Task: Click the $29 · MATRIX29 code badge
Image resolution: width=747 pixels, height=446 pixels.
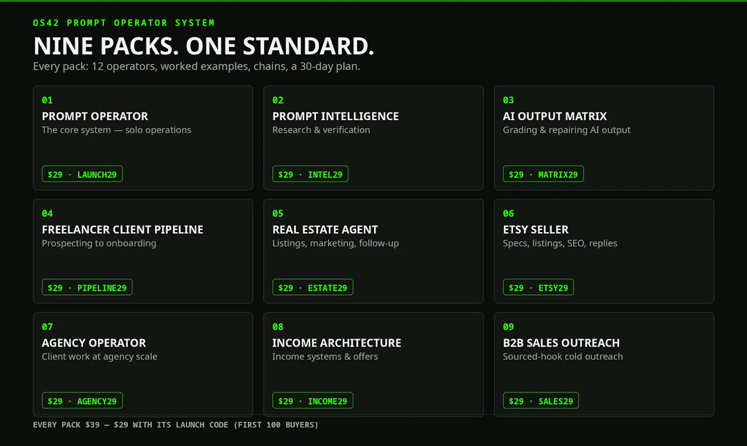Action: click(x=543, y=174)
